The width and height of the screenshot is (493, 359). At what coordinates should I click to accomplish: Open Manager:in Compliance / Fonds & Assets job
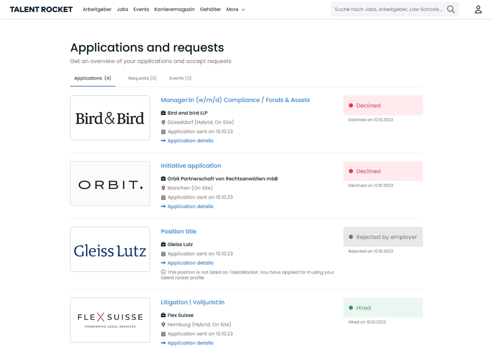(x=235, y=100)
